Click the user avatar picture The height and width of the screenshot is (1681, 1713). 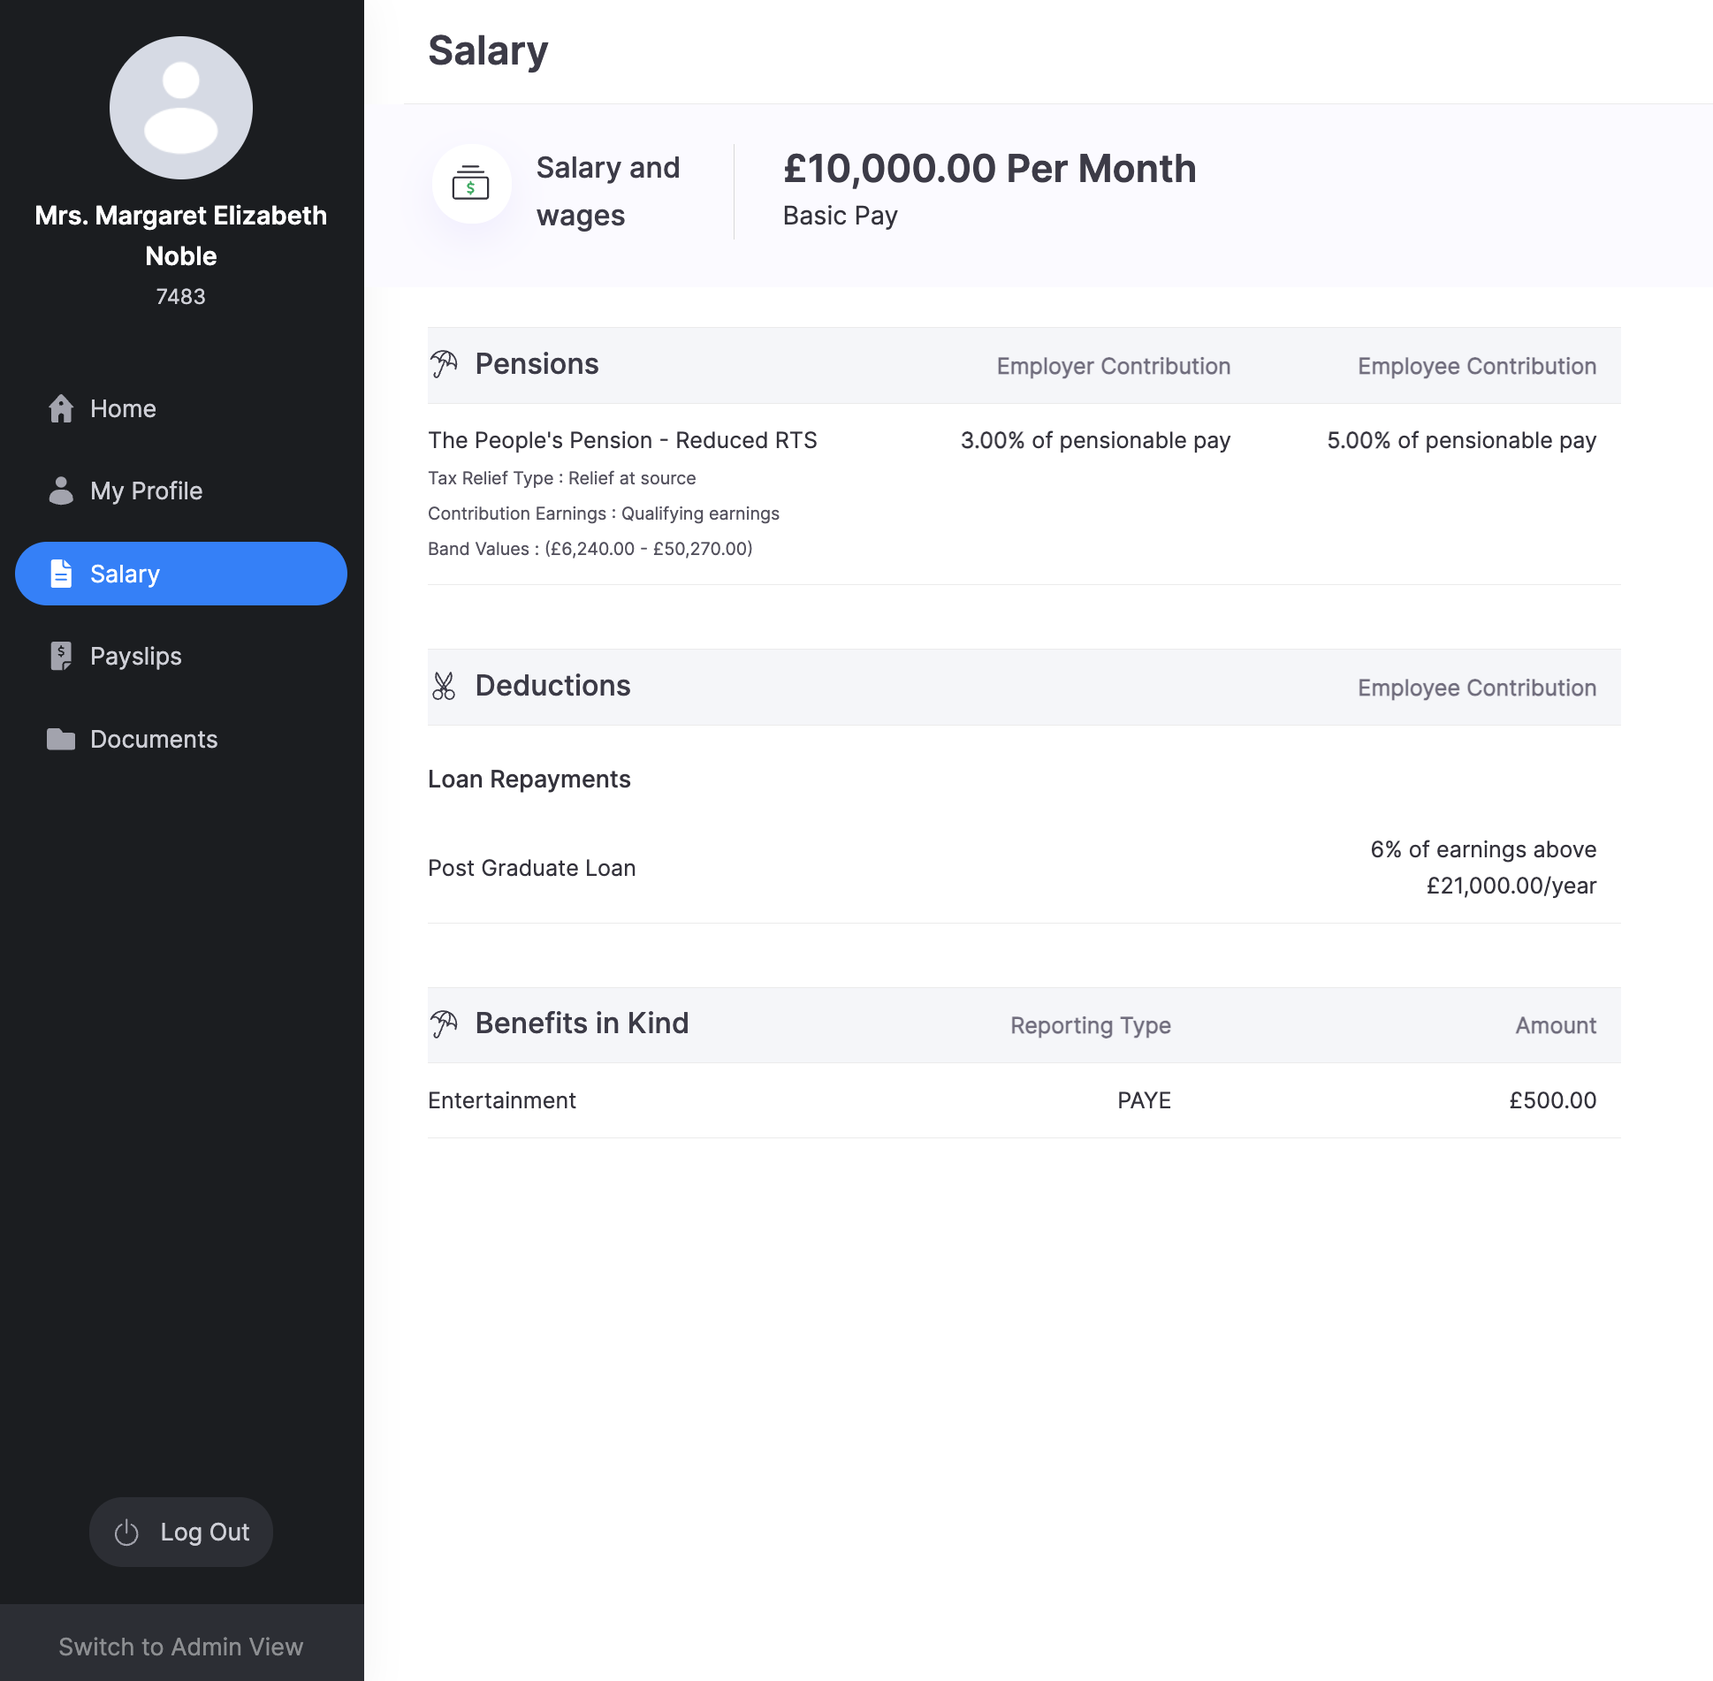[181, 108]
